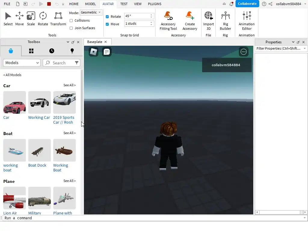Click See All for Car
This screenshot has height=231, width=308.
[69, 85]
